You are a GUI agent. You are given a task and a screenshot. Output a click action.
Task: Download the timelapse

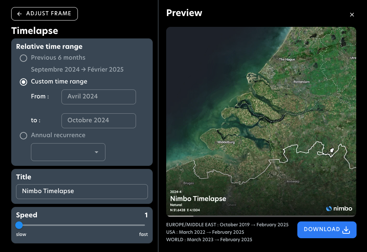[327, 230]
